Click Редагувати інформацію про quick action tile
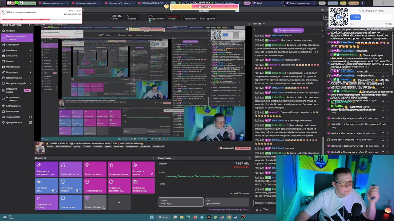 46,169
